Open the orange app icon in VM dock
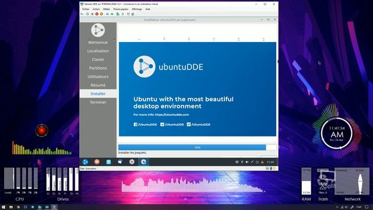The width and height of the screenshot is (373, 210). click(x=97, y=162)
